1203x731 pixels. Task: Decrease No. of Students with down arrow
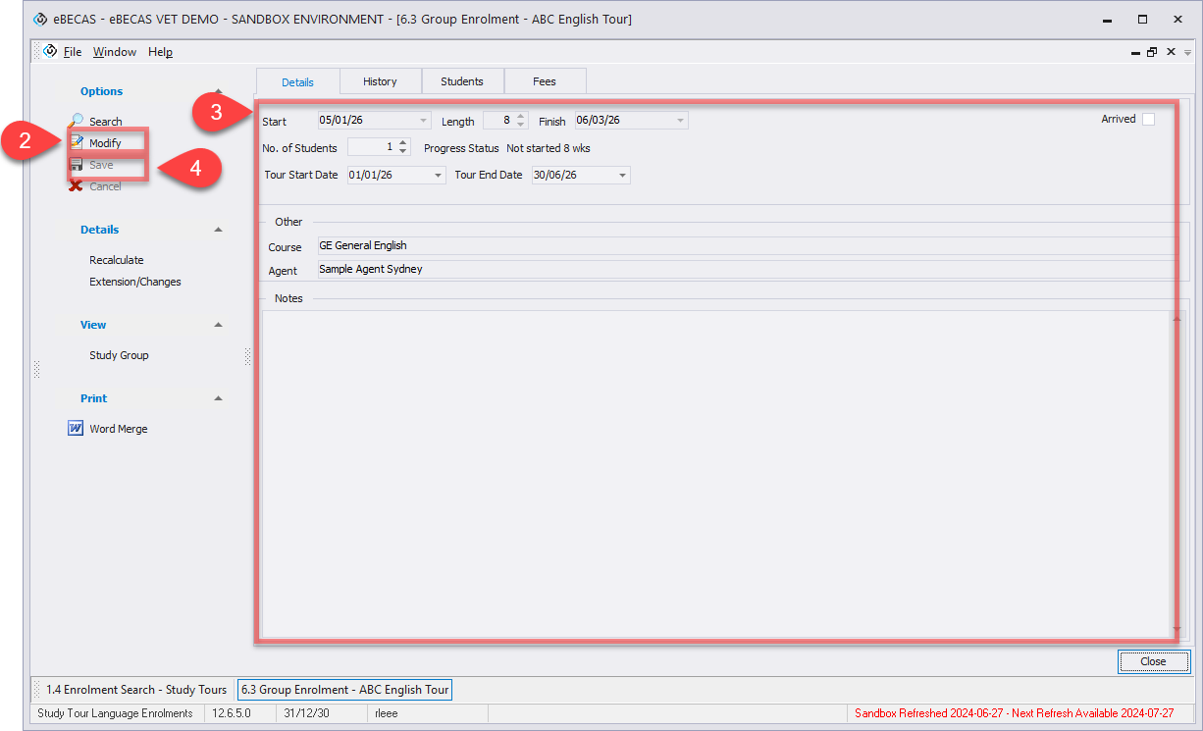click(402, 152)
